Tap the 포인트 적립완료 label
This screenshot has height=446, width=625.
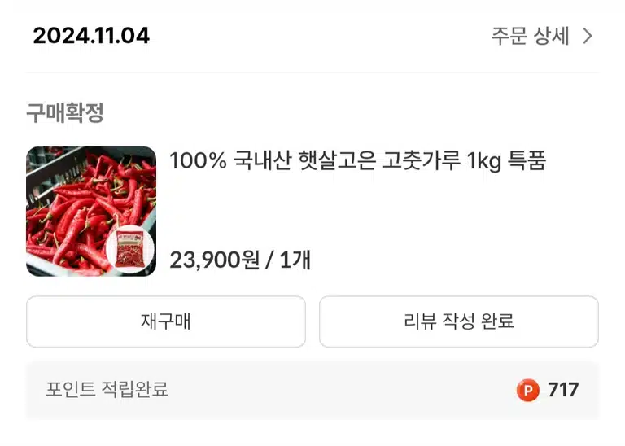tap(107, 389)
